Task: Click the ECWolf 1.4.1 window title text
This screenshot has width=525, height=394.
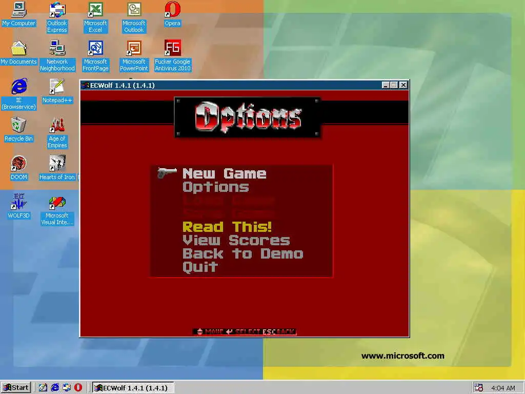Action: tap(123, 86)
